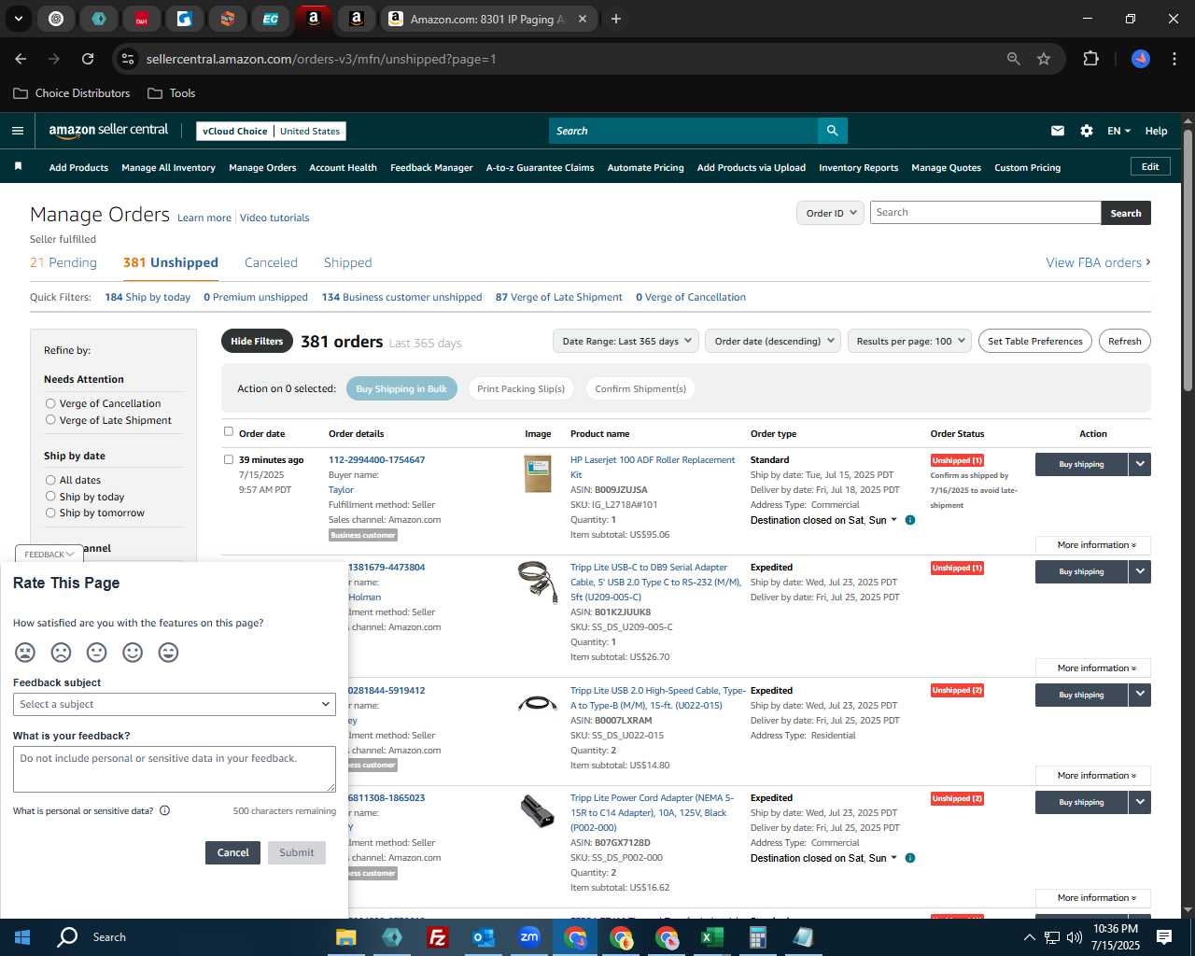
Task: Open the browser extensions puzzle icon
Action: point(1090,59)
